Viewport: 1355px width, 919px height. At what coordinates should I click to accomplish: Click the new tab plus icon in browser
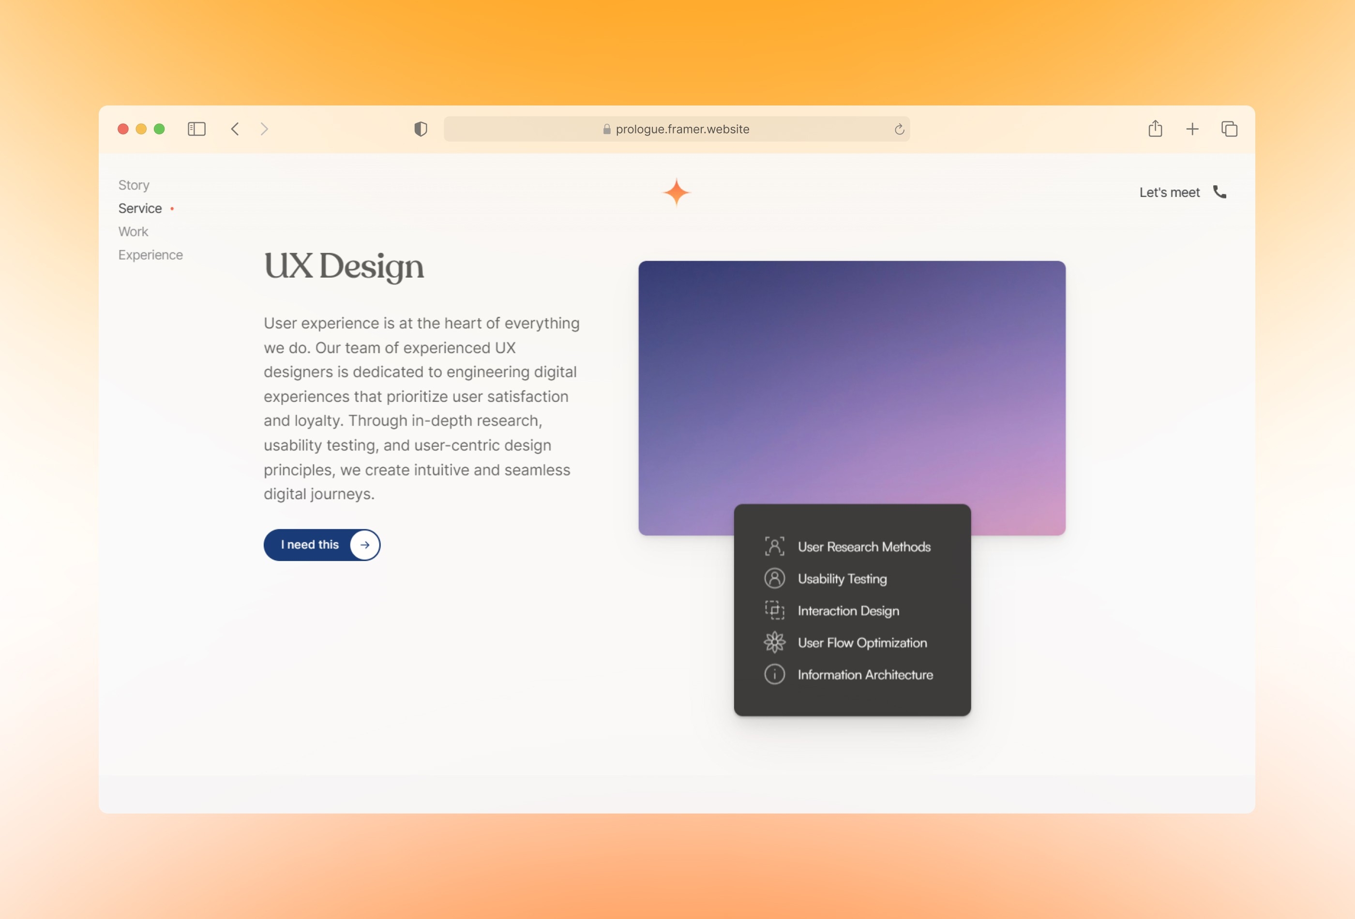pyautogui.click(x=1193, y=128)
